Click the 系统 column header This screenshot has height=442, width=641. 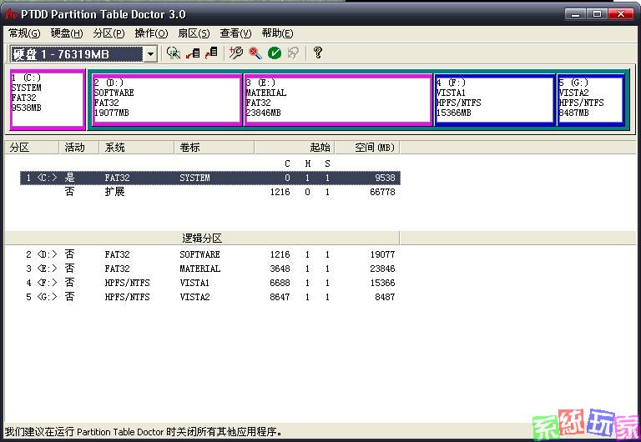pyautogui.click(x=137, y=148)
